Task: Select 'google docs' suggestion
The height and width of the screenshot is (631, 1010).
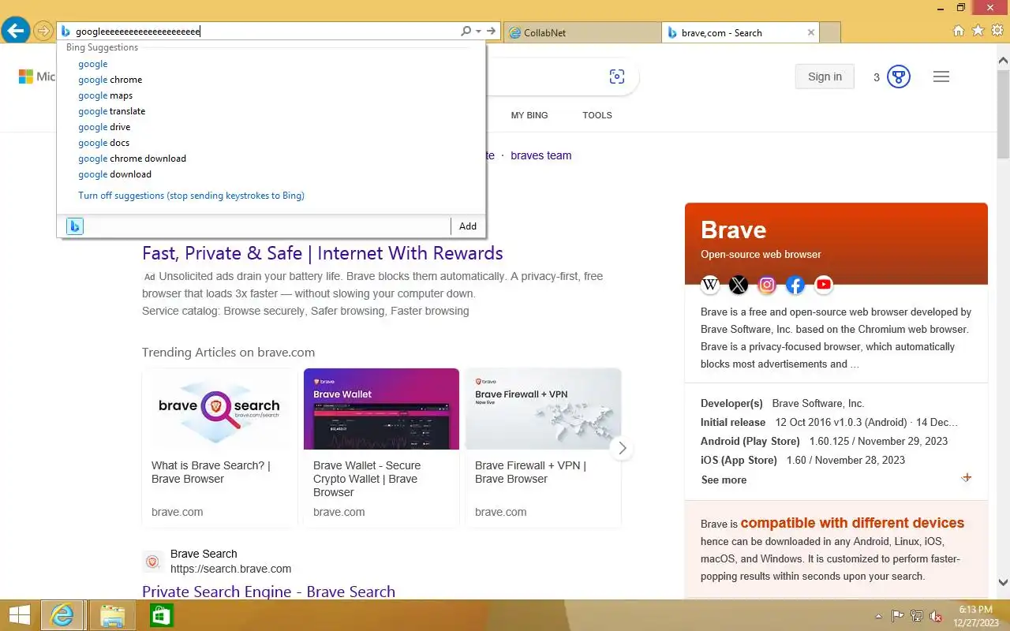Action: [104, 143]
